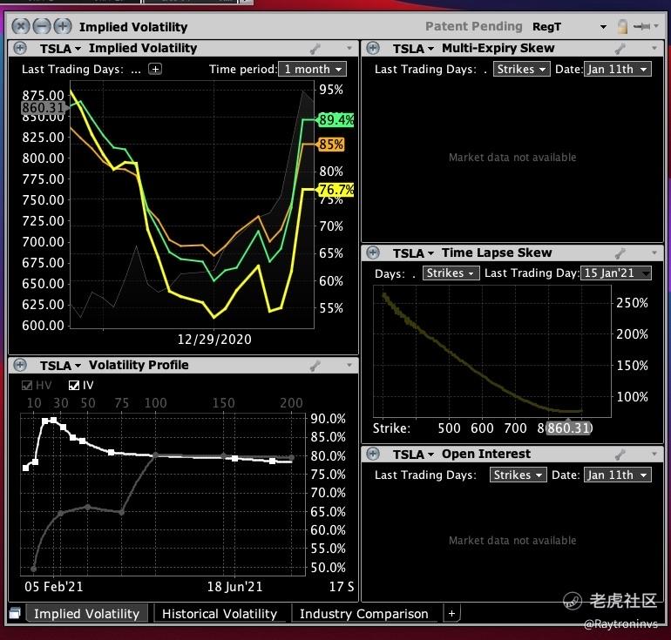The width and height of the screenshot is (671, 640).
Task: Expand the Open Interest panel menu arrow
Action: pos(654,454)
